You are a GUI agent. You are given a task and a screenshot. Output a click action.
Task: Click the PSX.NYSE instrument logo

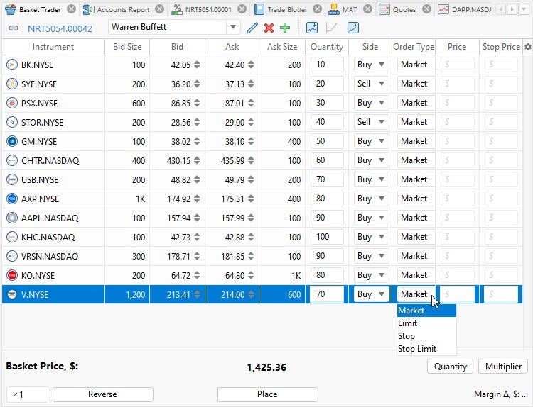pos(12,103)
